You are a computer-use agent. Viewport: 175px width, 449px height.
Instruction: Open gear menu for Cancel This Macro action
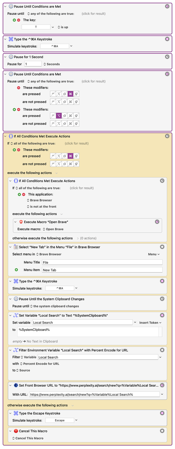pyautogui.click(x=162, y=431)
